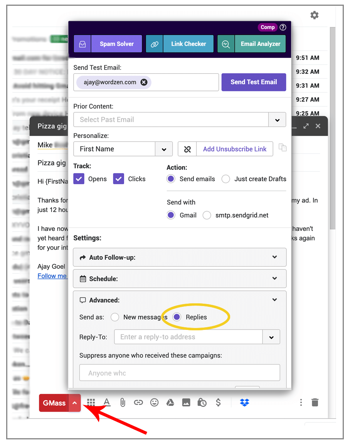
Task: Toggle confidential mode lock-clock icon
Action: pyautogui.click(x=202, y=402)
